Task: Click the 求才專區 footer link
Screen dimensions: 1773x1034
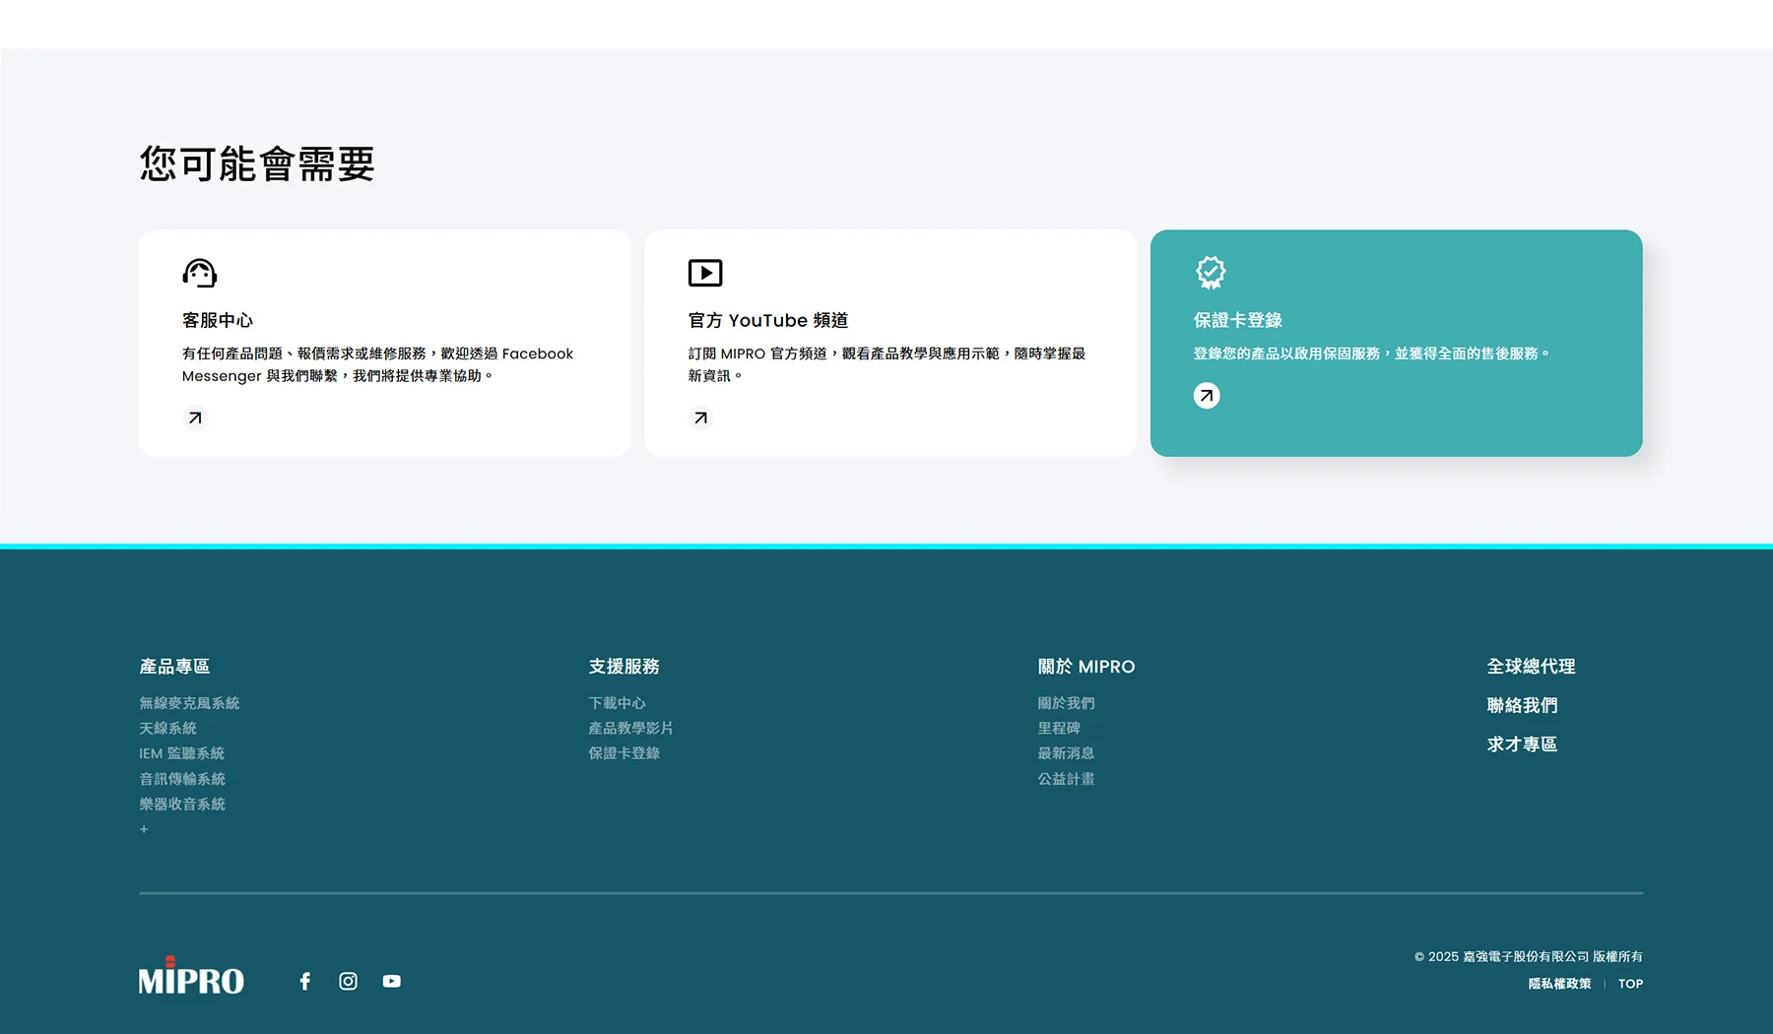Action: (x=1521, y=744)
